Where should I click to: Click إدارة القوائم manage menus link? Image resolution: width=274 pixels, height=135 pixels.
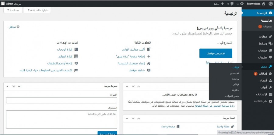[x=65, y=56]
